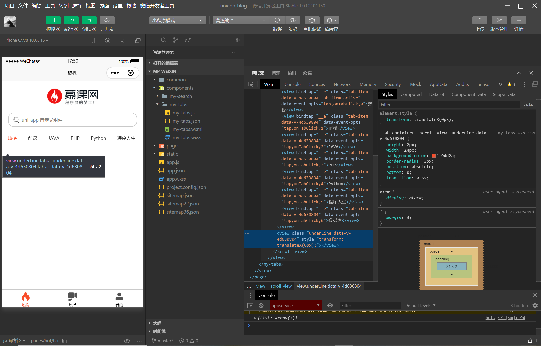Toggle console sidebar panel icon
The width and height of the screenshot is (541, 346).
click(250, 305)
